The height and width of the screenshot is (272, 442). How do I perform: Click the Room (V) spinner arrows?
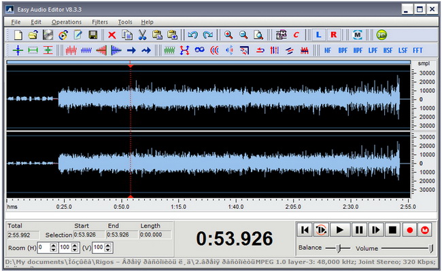tap(107, 247)
